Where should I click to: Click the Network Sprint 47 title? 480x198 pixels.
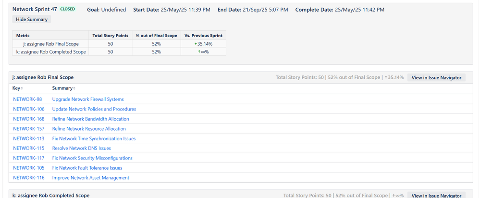35,9
